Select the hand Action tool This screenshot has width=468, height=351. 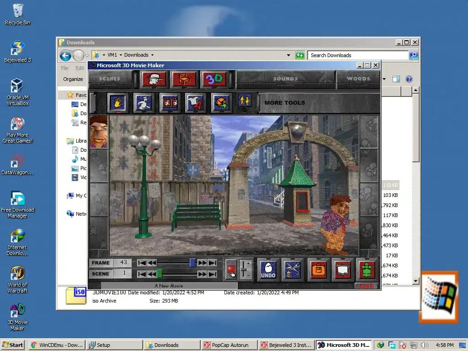pyautogui.click(x=117, y=103)
